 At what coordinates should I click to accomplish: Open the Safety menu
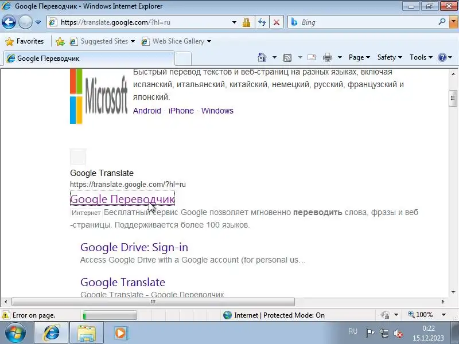coord(390,57)
